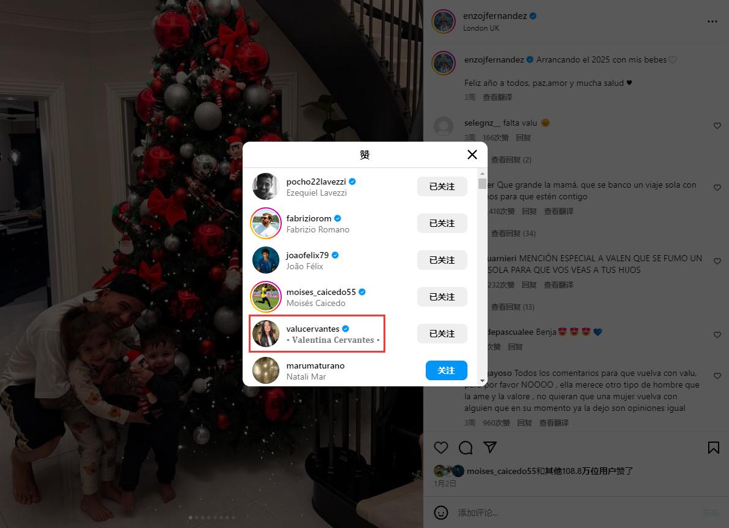Save post with bookmark icon
The image size is (729, 528).
713,448
